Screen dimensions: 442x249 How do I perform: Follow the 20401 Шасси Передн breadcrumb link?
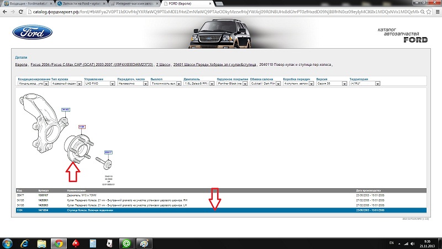coord(215,65)
